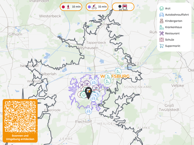
Task: Click the purple 15 min color dot
Action: pyautogui.click(x=89, y=7)
